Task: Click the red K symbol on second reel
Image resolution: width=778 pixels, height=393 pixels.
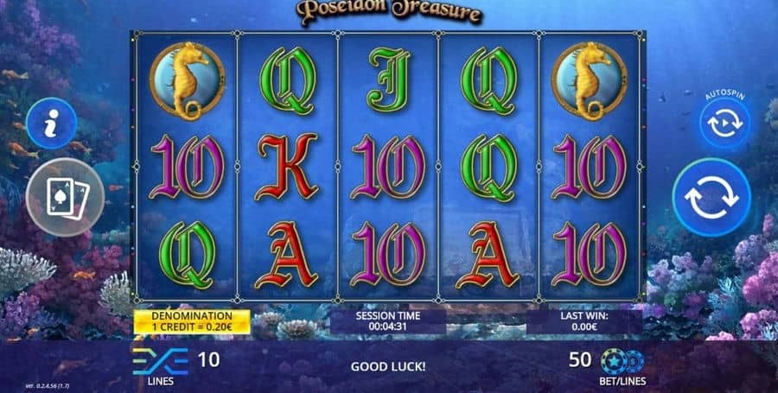Action: click(287, 167)
